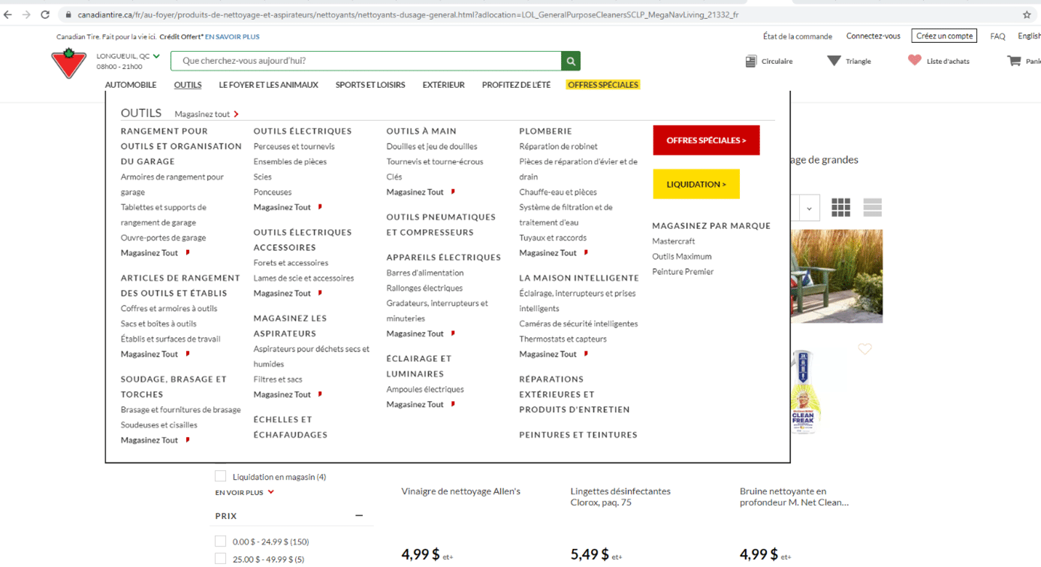Click EN SAVOIR PLUS credit offer link
The image size is (1041, 567).
tap(232, 37)
